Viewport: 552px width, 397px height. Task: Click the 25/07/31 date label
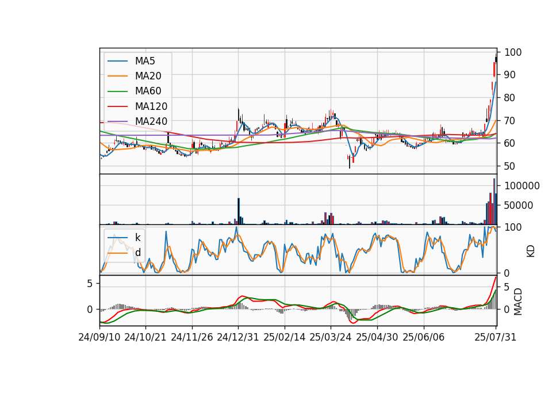pyautogui.click(x=495, y=337)
